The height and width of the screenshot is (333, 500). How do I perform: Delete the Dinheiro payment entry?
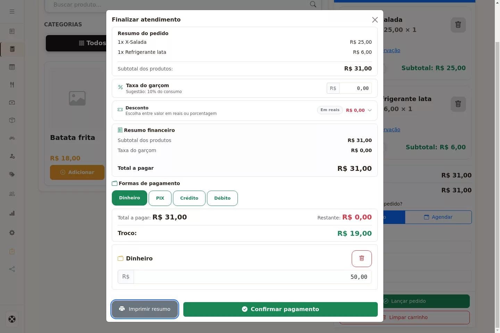click(x=361, y=259)
